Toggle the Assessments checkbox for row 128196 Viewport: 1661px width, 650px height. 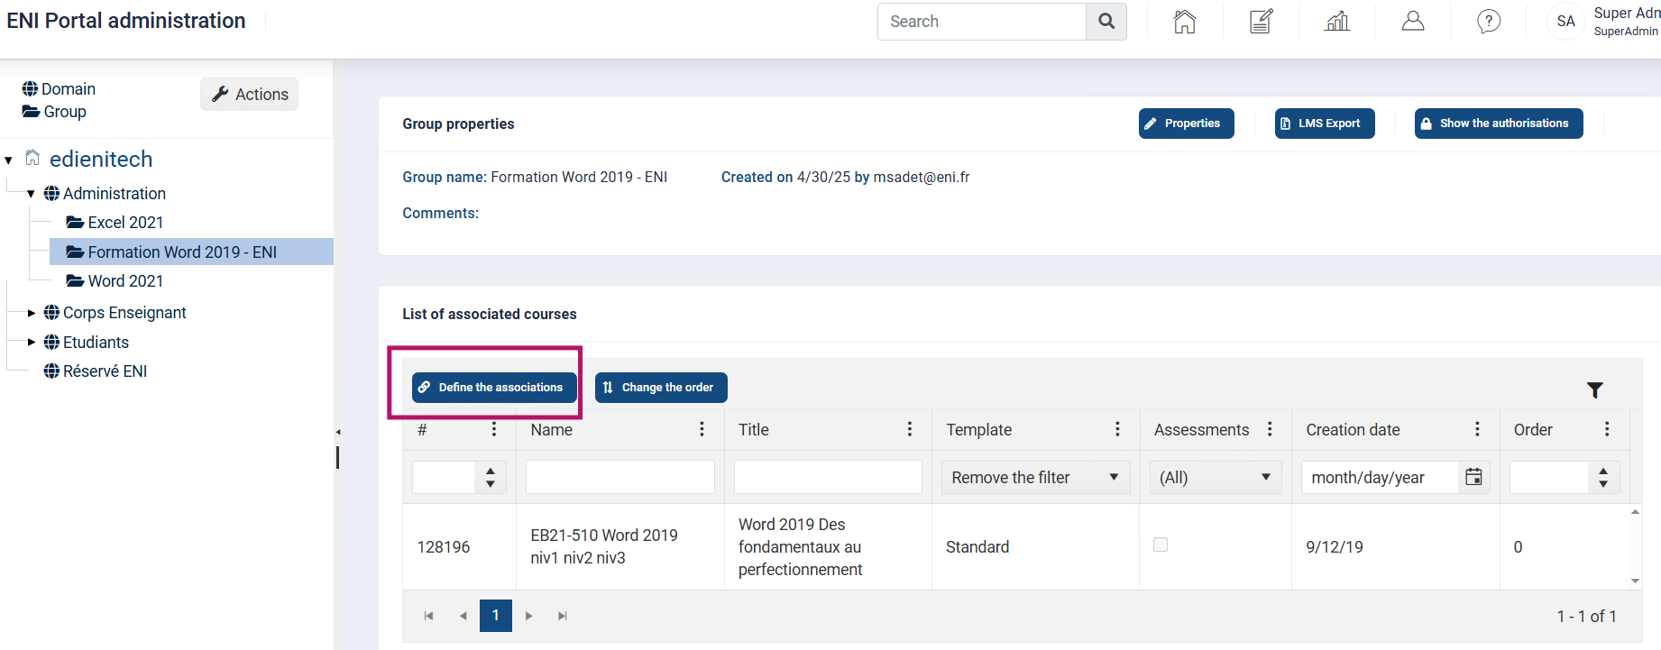click(x=1161, y=545)
